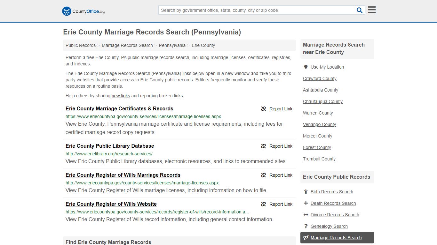Go to Pennsylvania breadcrumb
The image size is (437, 245).
coord(172,45)
